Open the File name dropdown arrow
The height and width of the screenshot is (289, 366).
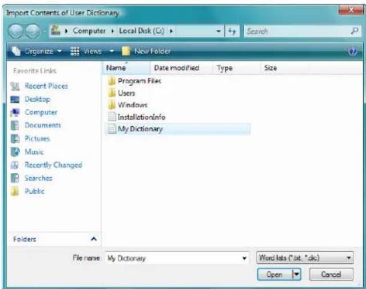coord(244,258)
